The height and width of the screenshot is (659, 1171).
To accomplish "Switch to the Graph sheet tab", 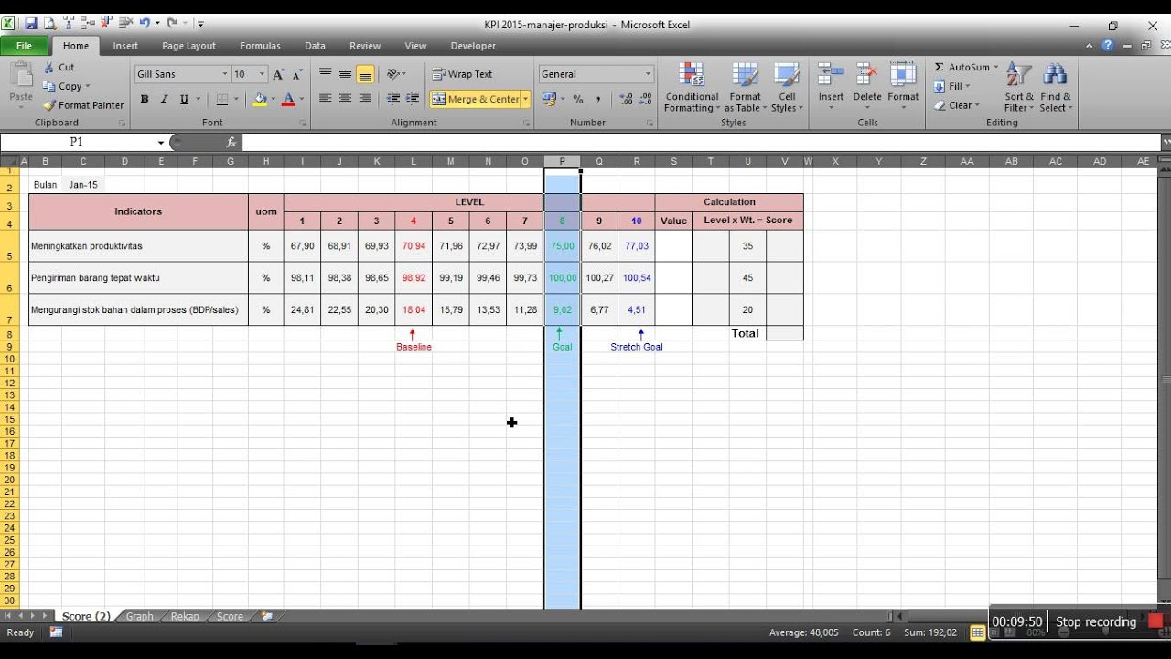I will tap(139, 617).
